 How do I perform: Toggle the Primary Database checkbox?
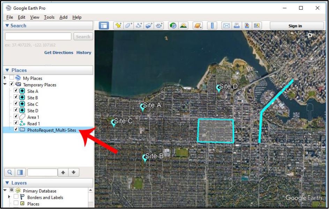coord(12,190)
